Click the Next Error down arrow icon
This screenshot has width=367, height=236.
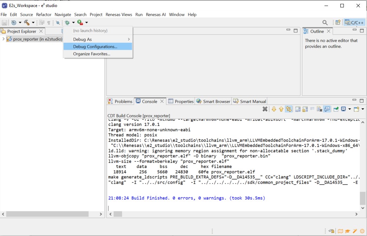click(274, 109)
